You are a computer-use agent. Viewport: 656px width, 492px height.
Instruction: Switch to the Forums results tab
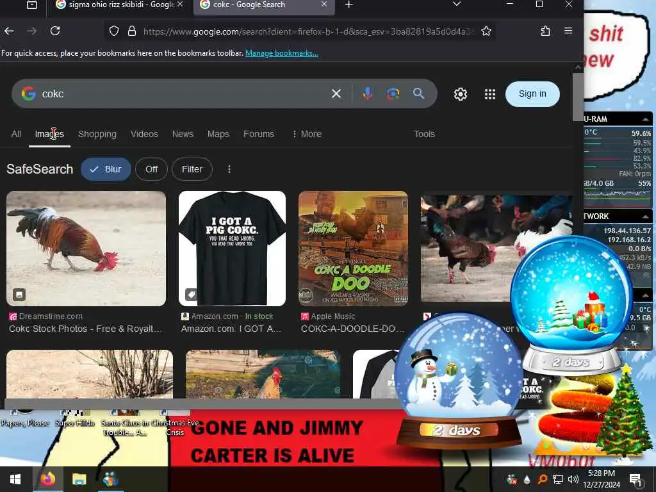pyautogui.click(x=259, y=134)
